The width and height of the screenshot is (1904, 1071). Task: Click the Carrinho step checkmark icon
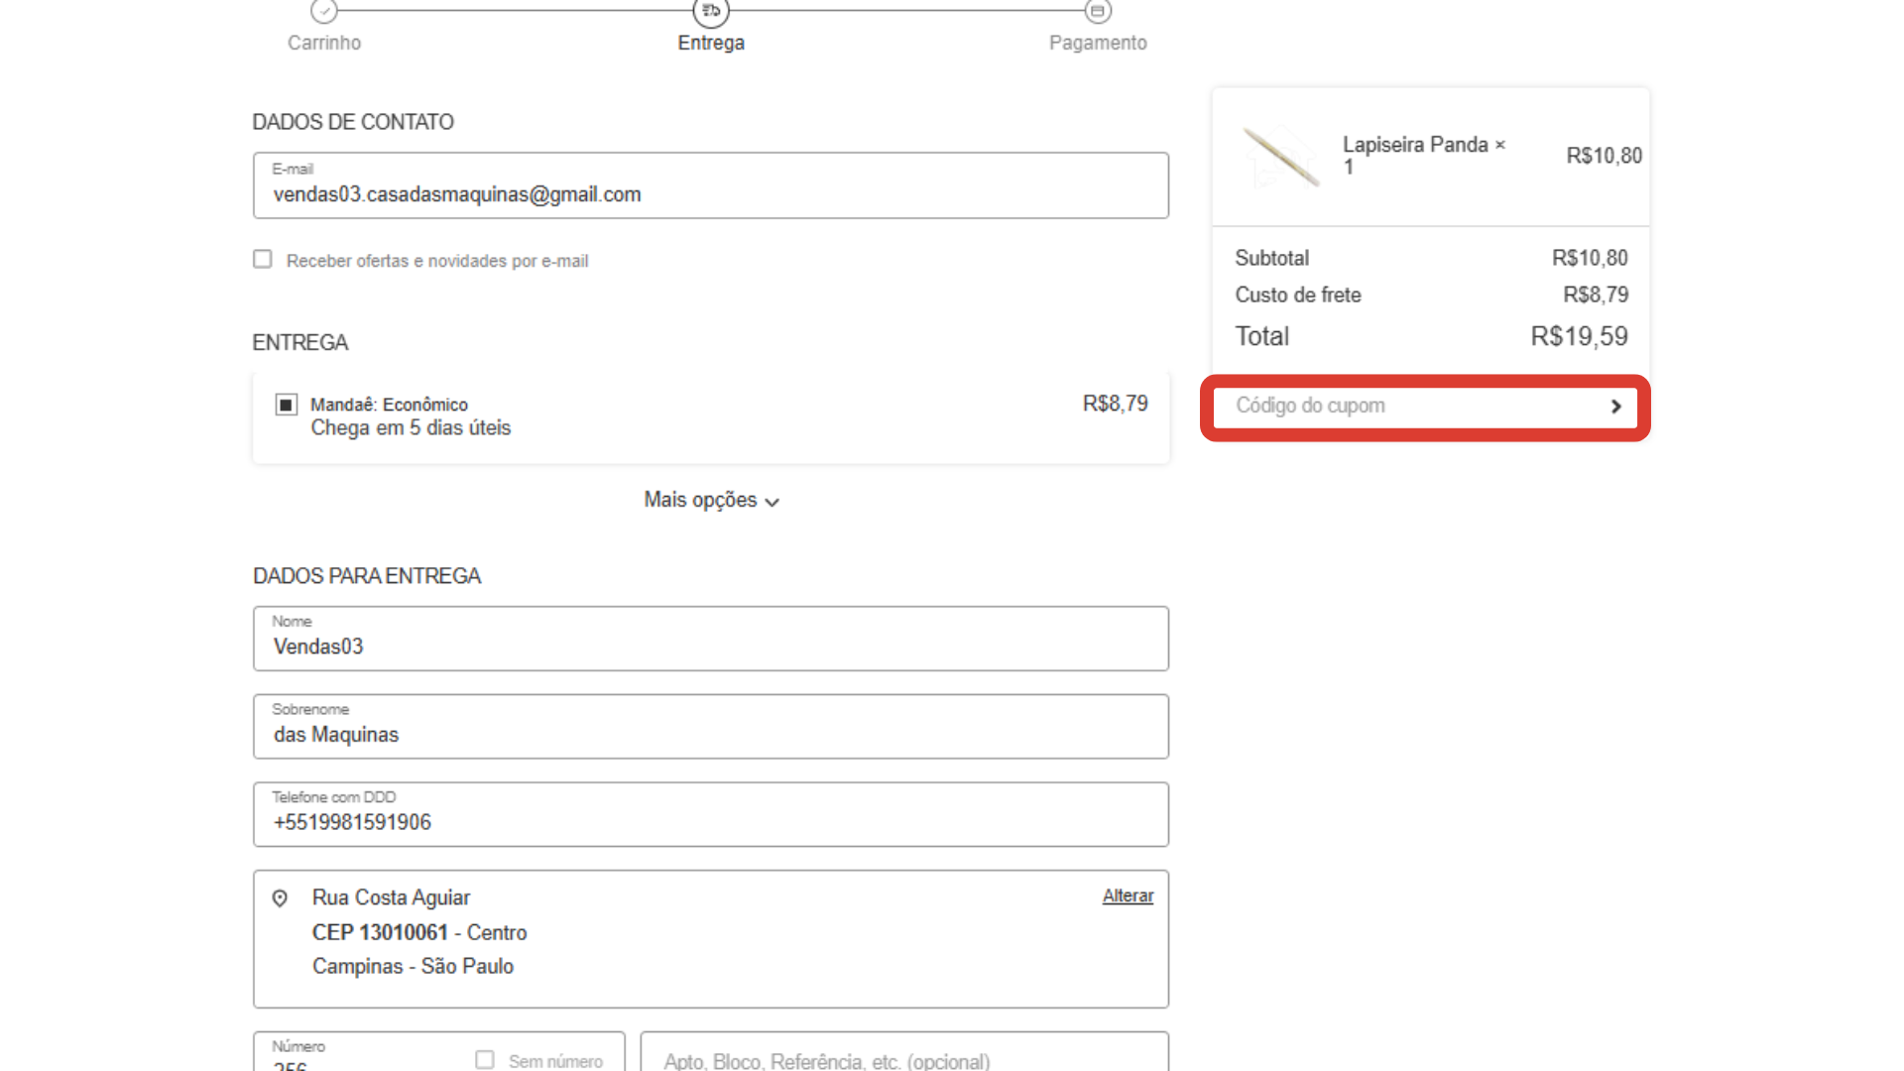tap(323, 11)
